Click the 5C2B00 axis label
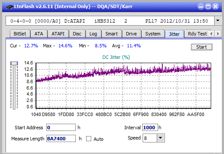 [x=122, y=114]
